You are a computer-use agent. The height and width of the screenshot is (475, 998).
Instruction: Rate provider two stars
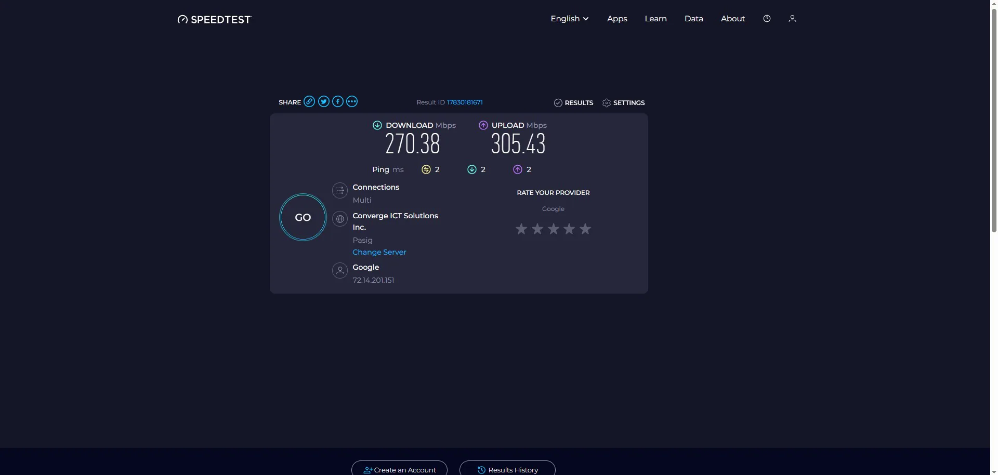click(537, 229)
